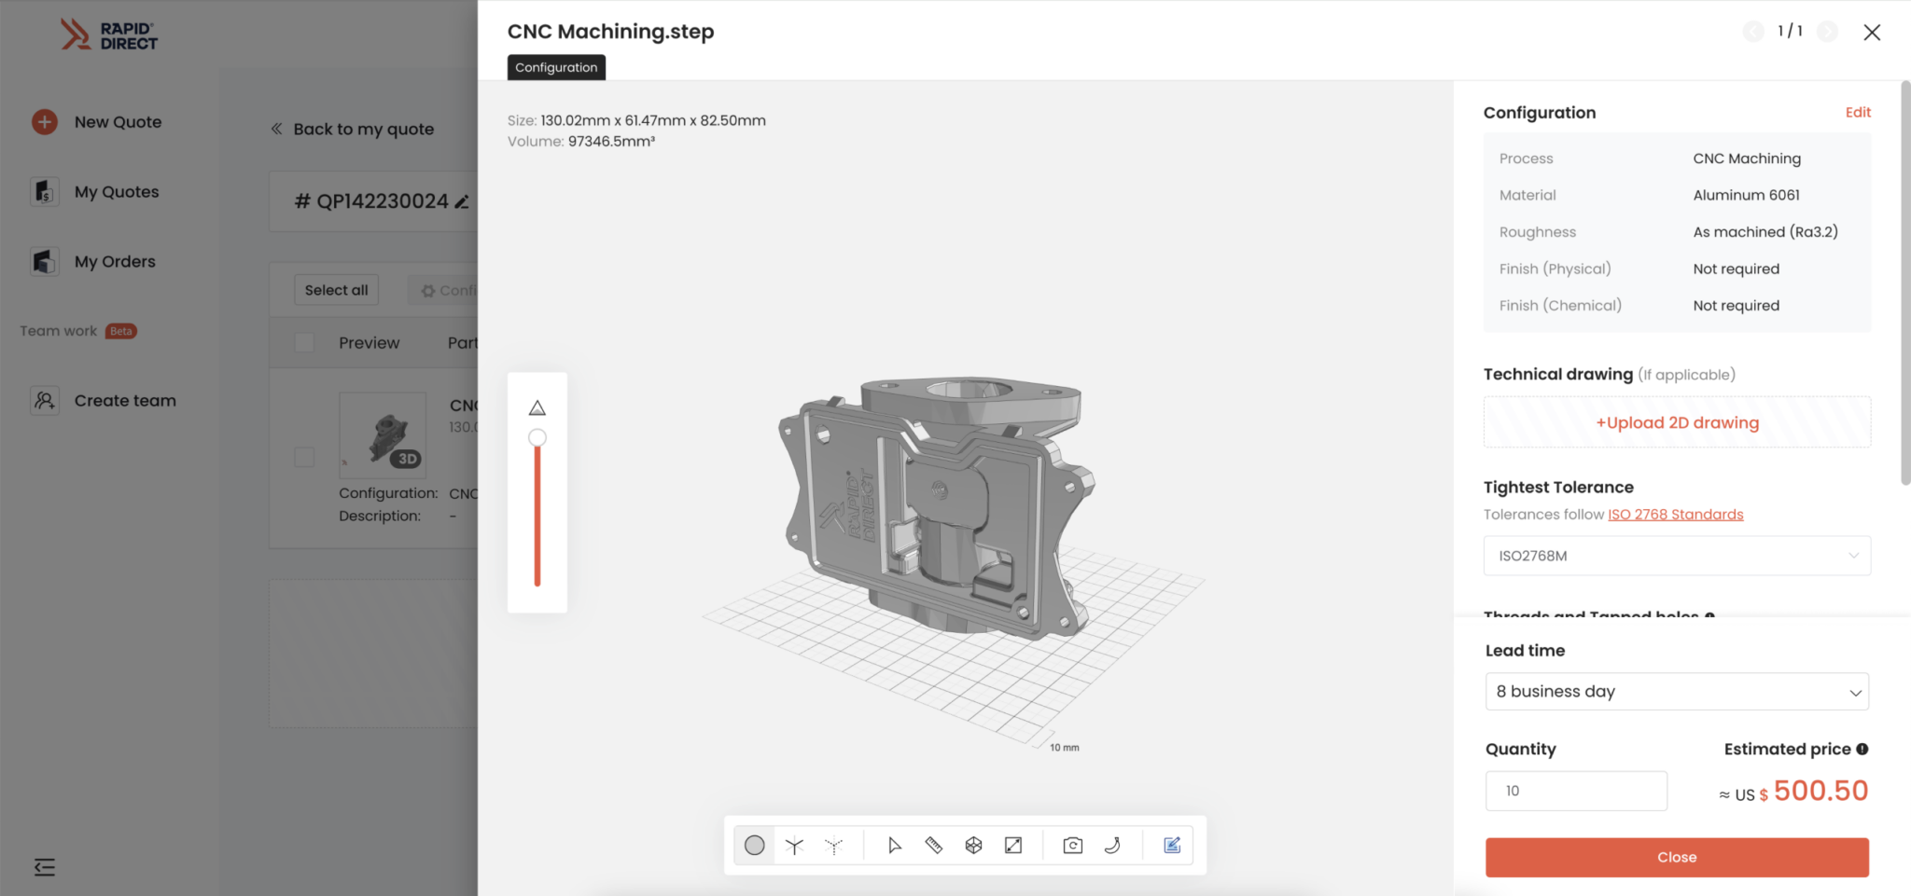Click the My Quotes sidebar icon
Viewport: 1911px width, 896px height.
coord(44,191)
